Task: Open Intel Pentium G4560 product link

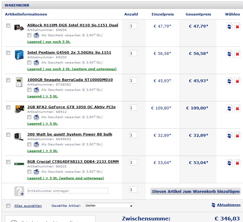Action: tap(69, 52)
